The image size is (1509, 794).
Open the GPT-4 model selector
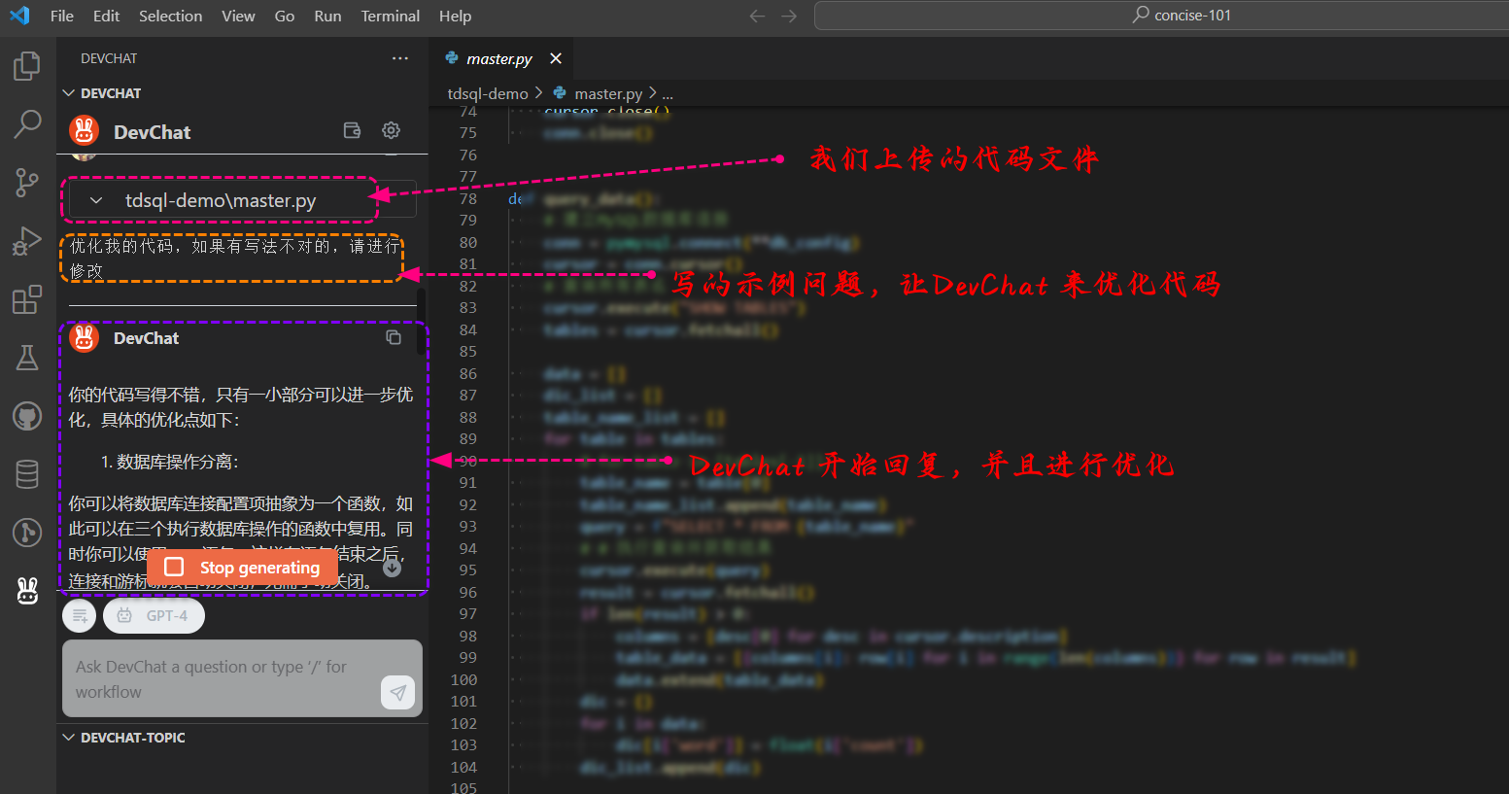[x=154, y=615]
